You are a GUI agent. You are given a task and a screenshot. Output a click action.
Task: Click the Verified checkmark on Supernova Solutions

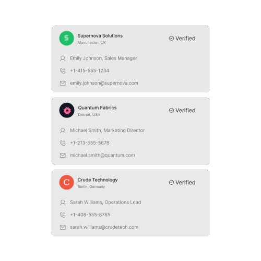point(171,38)
